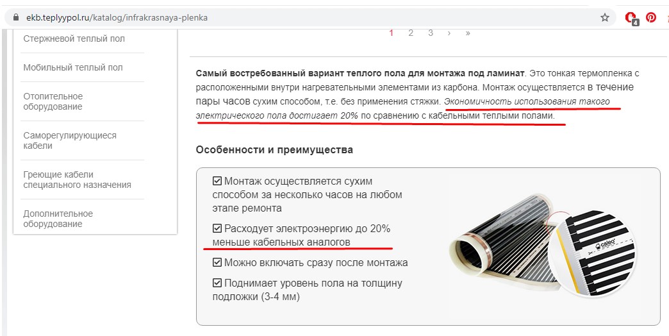The width and height of the screenshot is (669, 336).
Task: Bookmark this page with the star icon
Action: point(604,17)
